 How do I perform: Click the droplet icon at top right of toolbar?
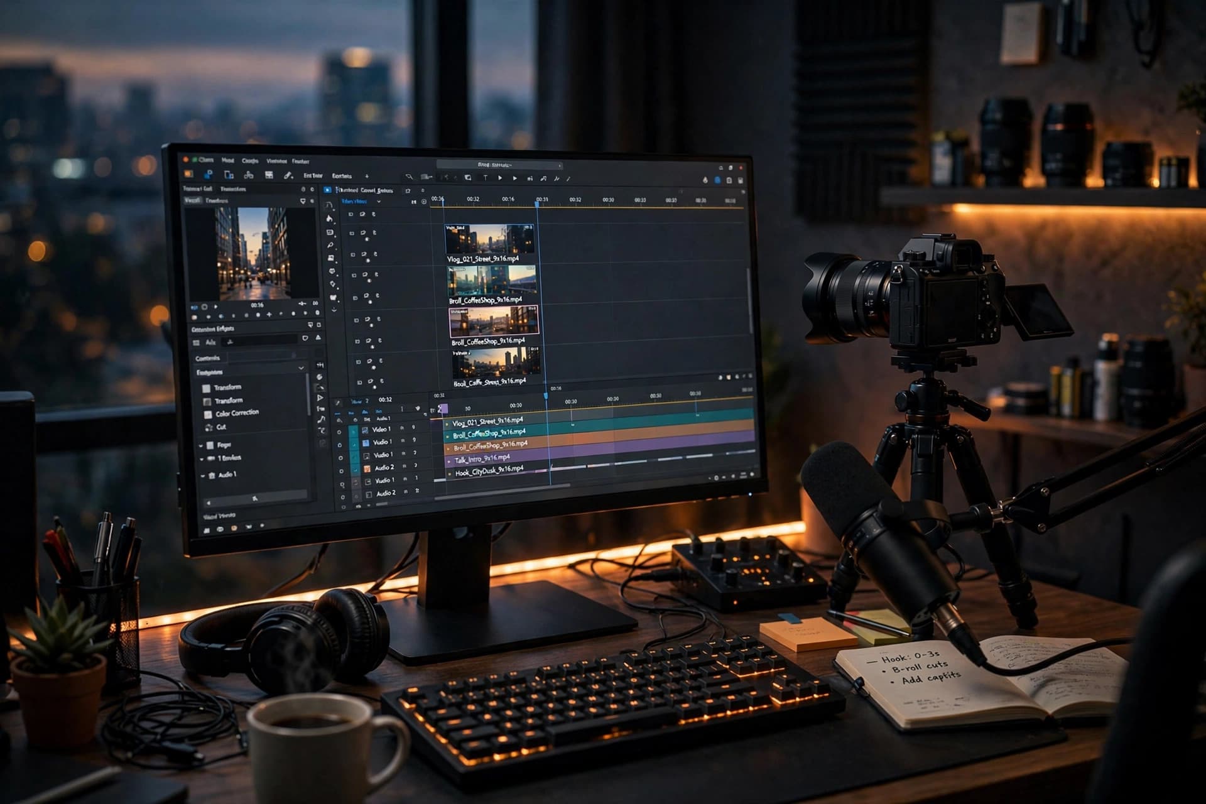(x=705, y=180)
